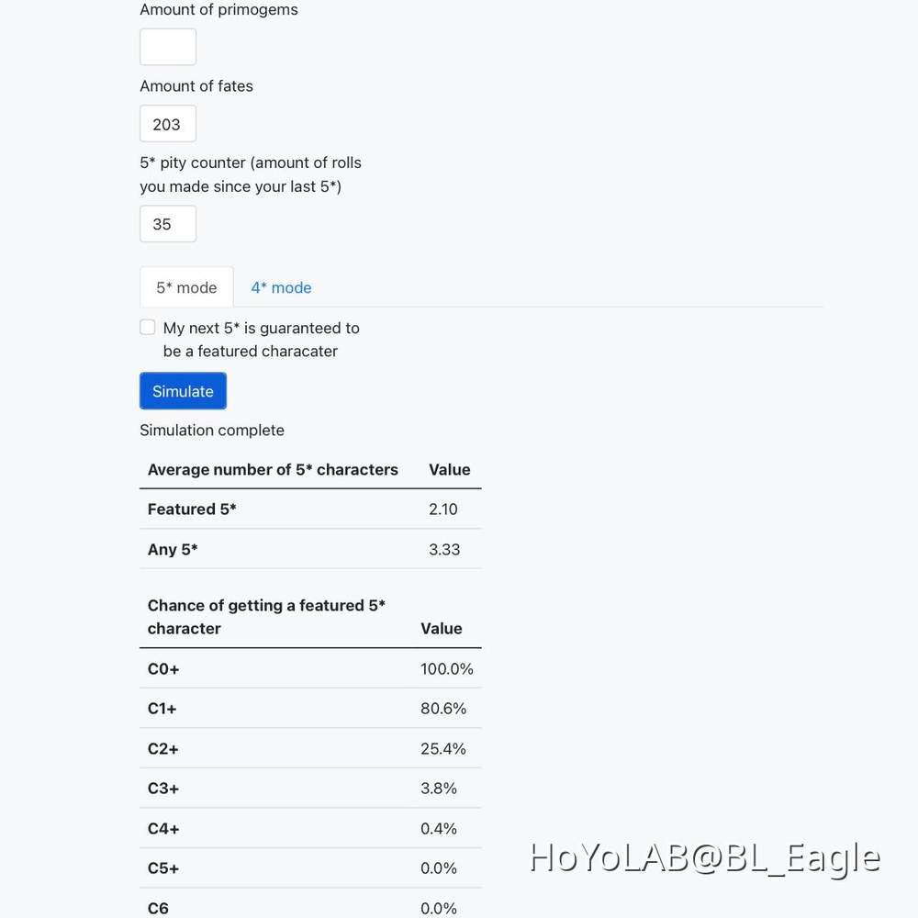
Task: Click the 'Amount of fates' label
Action: pyautogui.click(x=196, y=86)
